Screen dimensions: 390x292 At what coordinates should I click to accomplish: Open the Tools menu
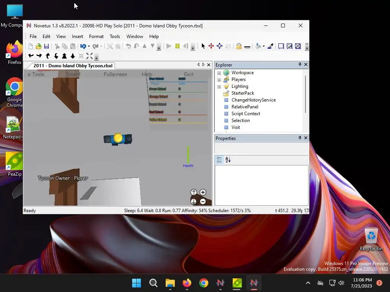tap(115, 36)
